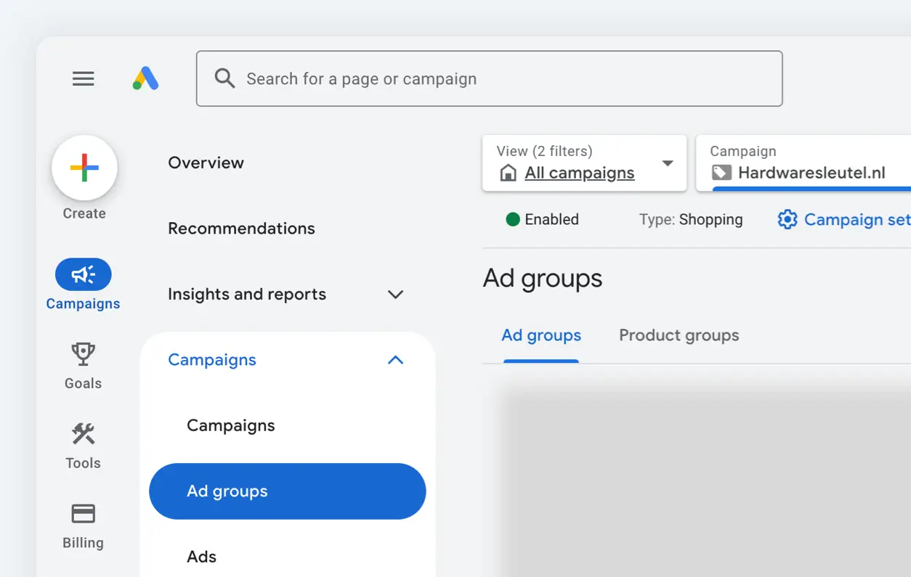Open the All campaigns link
This screenshot has height=577, width=911.
click(x=578, y=173)
